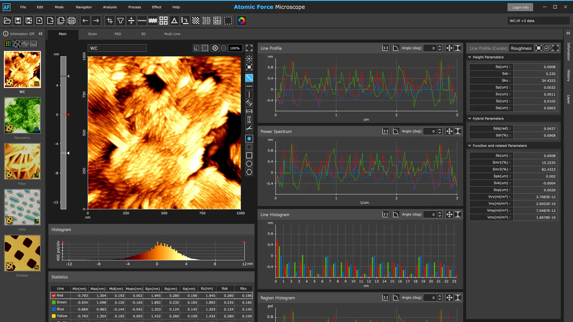The height and width of the screenshot is (322, 573).
Task: Collapse Function and related Parameters section
Action: [470, 146]
